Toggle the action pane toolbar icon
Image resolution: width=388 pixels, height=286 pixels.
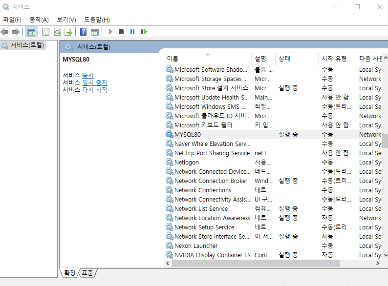pyautogui.click(x=95, y=32)
